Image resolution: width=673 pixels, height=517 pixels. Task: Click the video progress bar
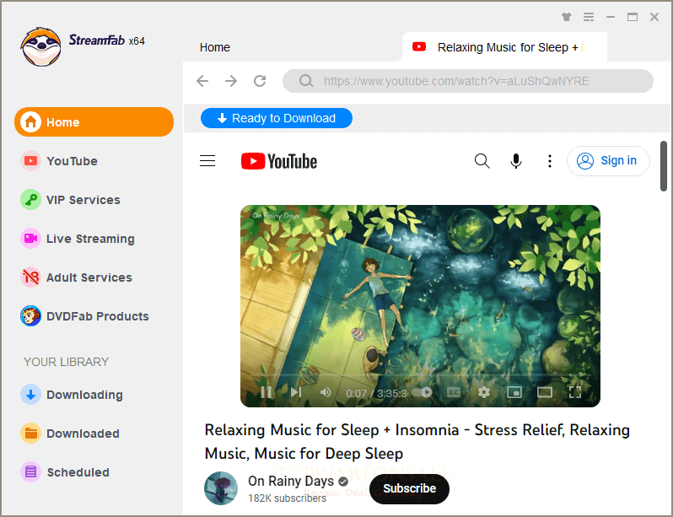click(x=420, y=375)
